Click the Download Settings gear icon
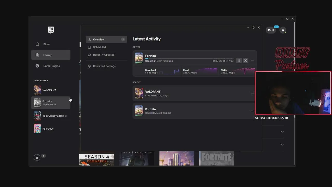The image size is (332, 187). 89,66
